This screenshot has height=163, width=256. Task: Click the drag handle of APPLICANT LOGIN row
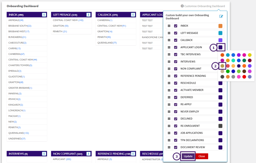(169, 47)
